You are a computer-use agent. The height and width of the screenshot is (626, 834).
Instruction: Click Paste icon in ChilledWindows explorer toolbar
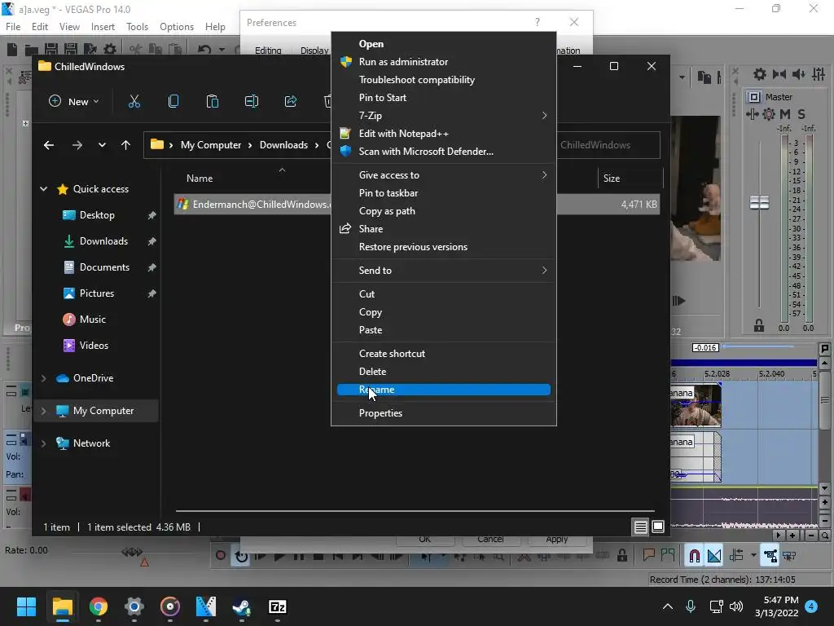click(213, 101)
